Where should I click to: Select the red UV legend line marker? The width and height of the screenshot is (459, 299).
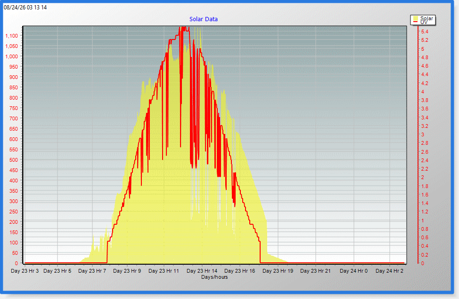tap(416, 22)
